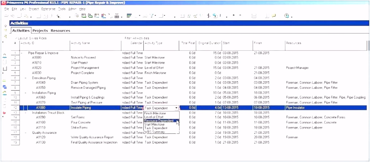Click the green Gantt Chart toolbar icon
The height and width of the screenshot is (162, 370).
pos(90,16)
